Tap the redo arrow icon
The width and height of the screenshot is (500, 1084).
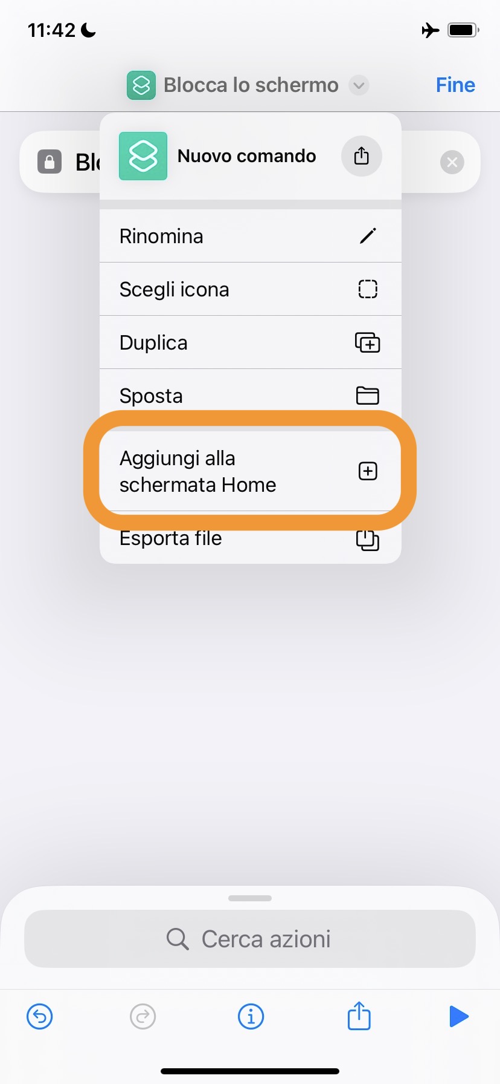pyautogui.click(x=143, y=1016)
